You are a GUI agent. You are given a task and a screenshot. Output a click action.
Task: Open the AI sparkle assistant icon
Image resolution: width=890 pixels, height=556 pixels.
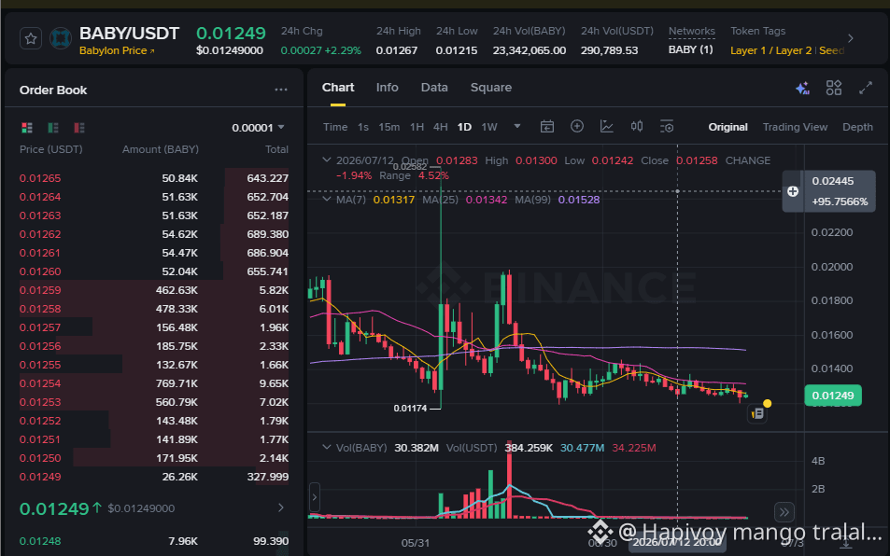[802, 88]
